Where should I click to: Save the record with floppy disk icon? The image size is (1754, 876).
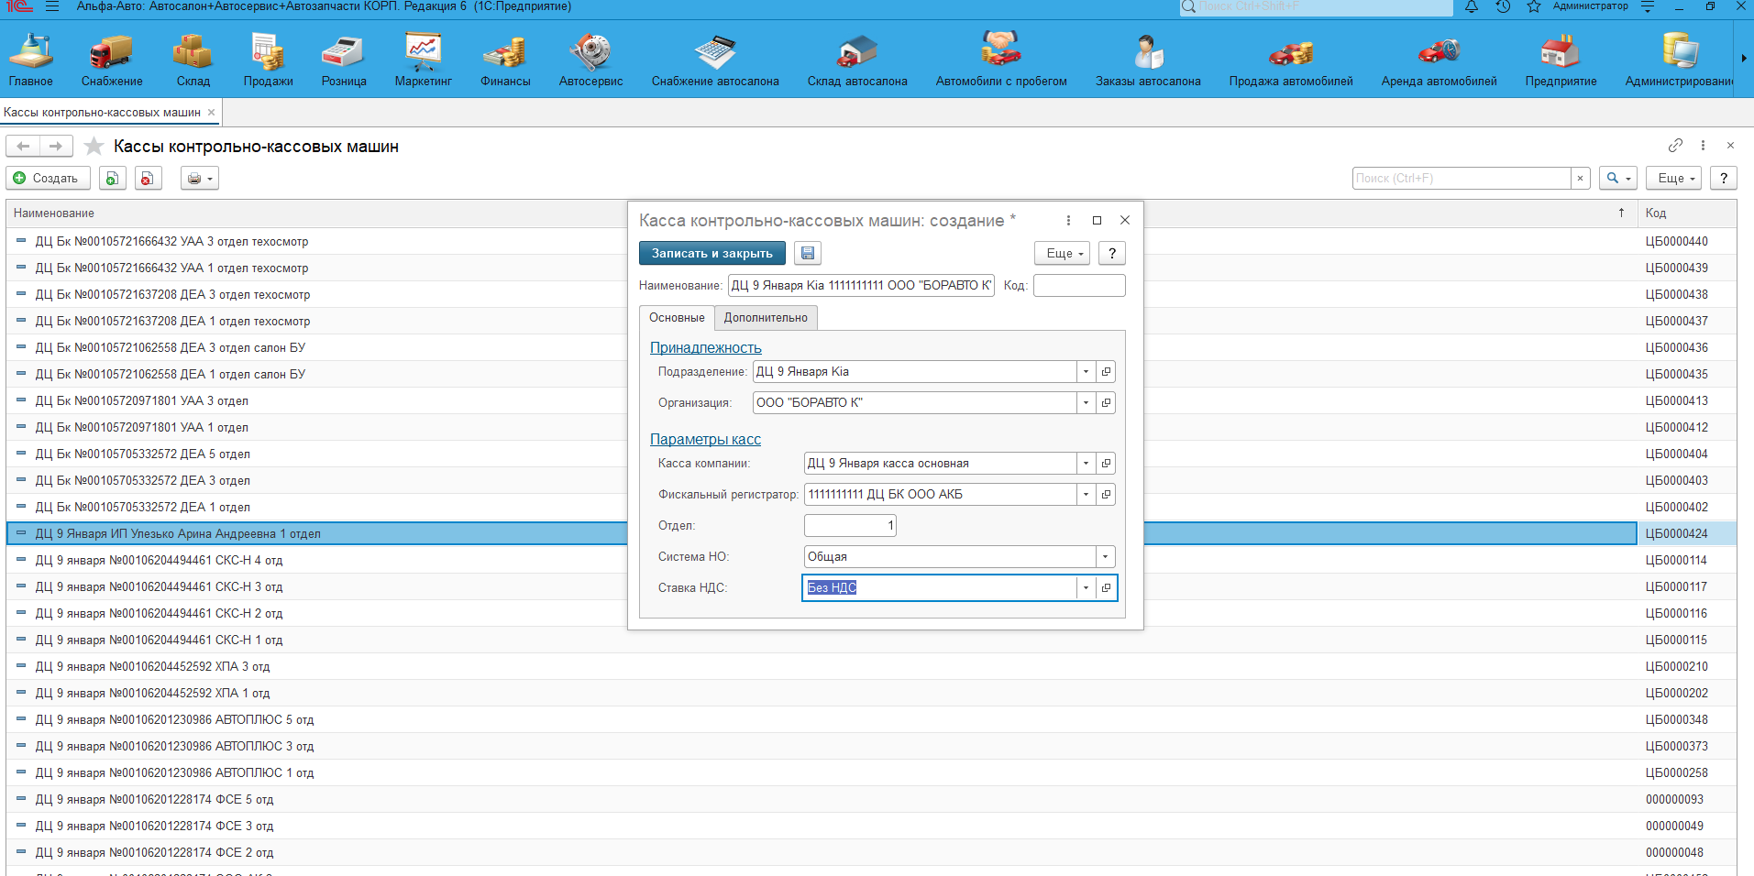(808, 253)
